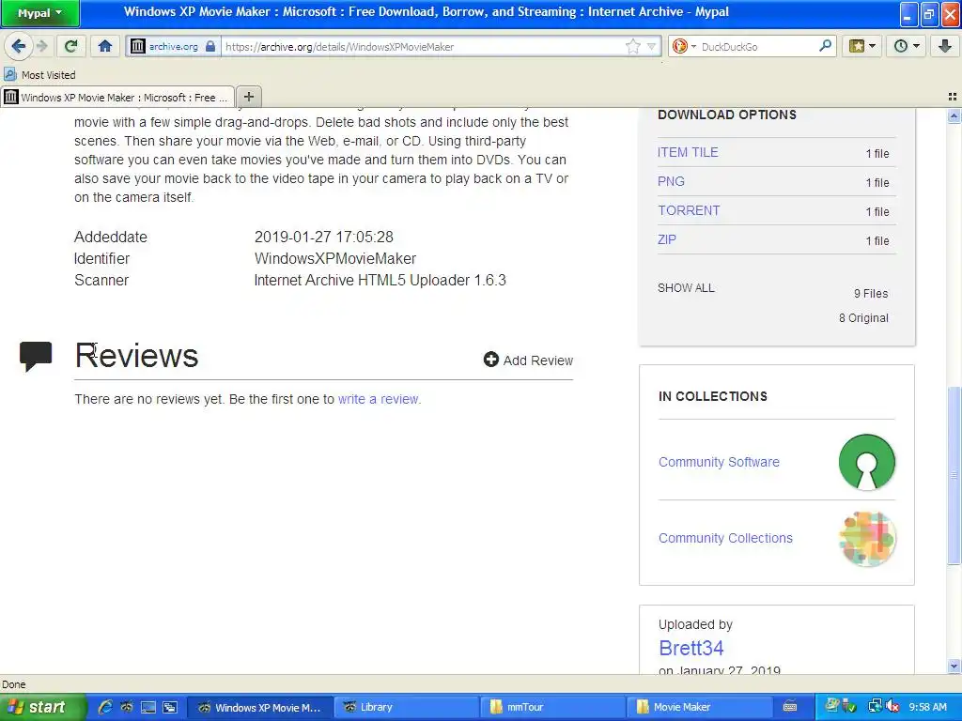The width and height of the screenshot is (962, 721).
Task: Click the Add Review button
Action: (x=528, y=360)
